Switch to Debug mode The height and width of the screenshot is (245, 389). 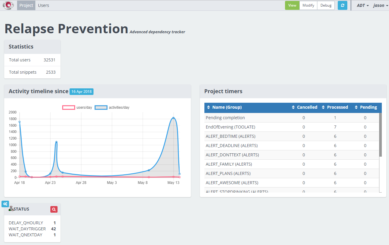coord(326,5)
